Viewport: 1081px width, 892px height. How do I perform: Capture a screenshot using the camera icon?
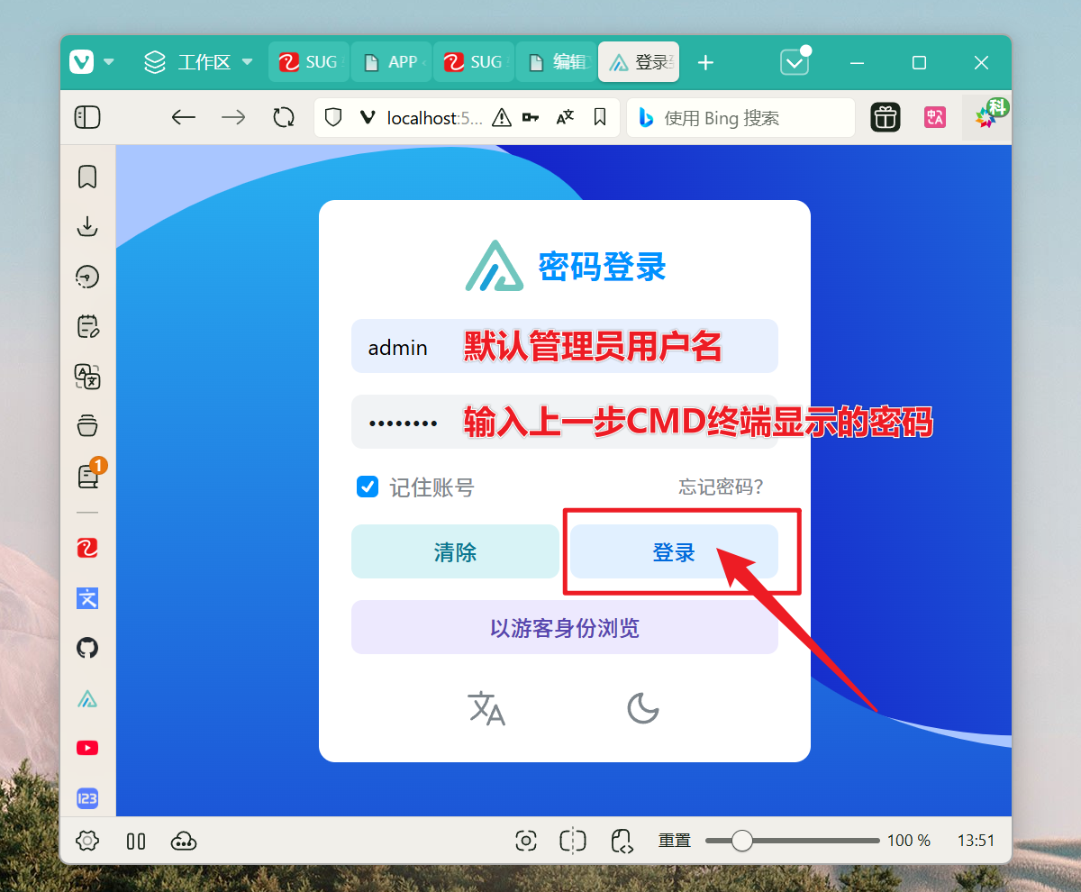(x=526, y=841)
